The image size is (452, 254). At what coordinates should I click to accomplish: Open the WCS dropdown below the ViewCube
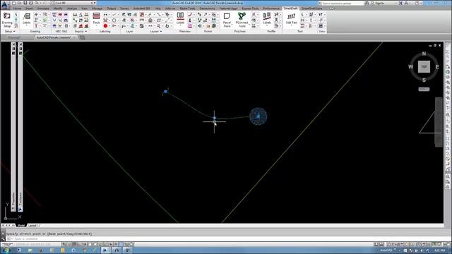[x=424, y=90]
